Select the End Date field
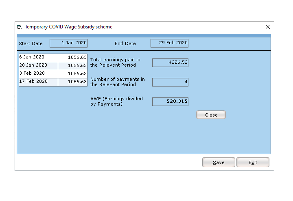Viewport: 293px width, 201px height. [x=169, y=43]
